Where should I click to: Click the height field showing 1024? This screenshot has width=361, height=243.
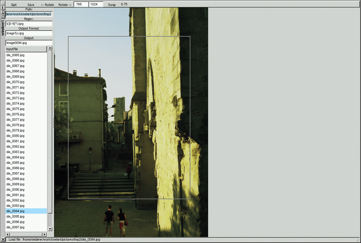pos(96,4)
